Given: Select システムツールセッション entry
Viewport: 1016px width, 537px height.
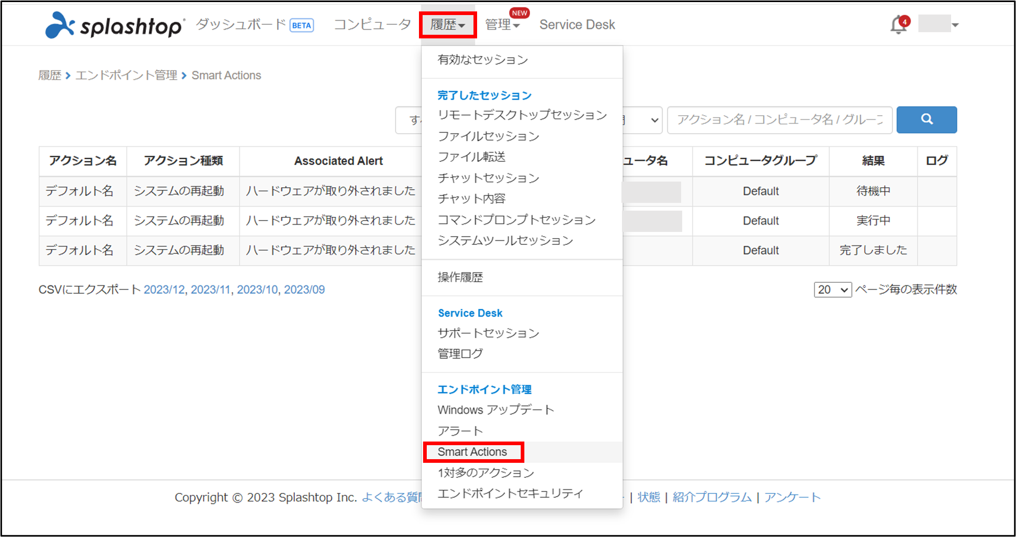Looking at the screenshot, I should coord(505,240).
